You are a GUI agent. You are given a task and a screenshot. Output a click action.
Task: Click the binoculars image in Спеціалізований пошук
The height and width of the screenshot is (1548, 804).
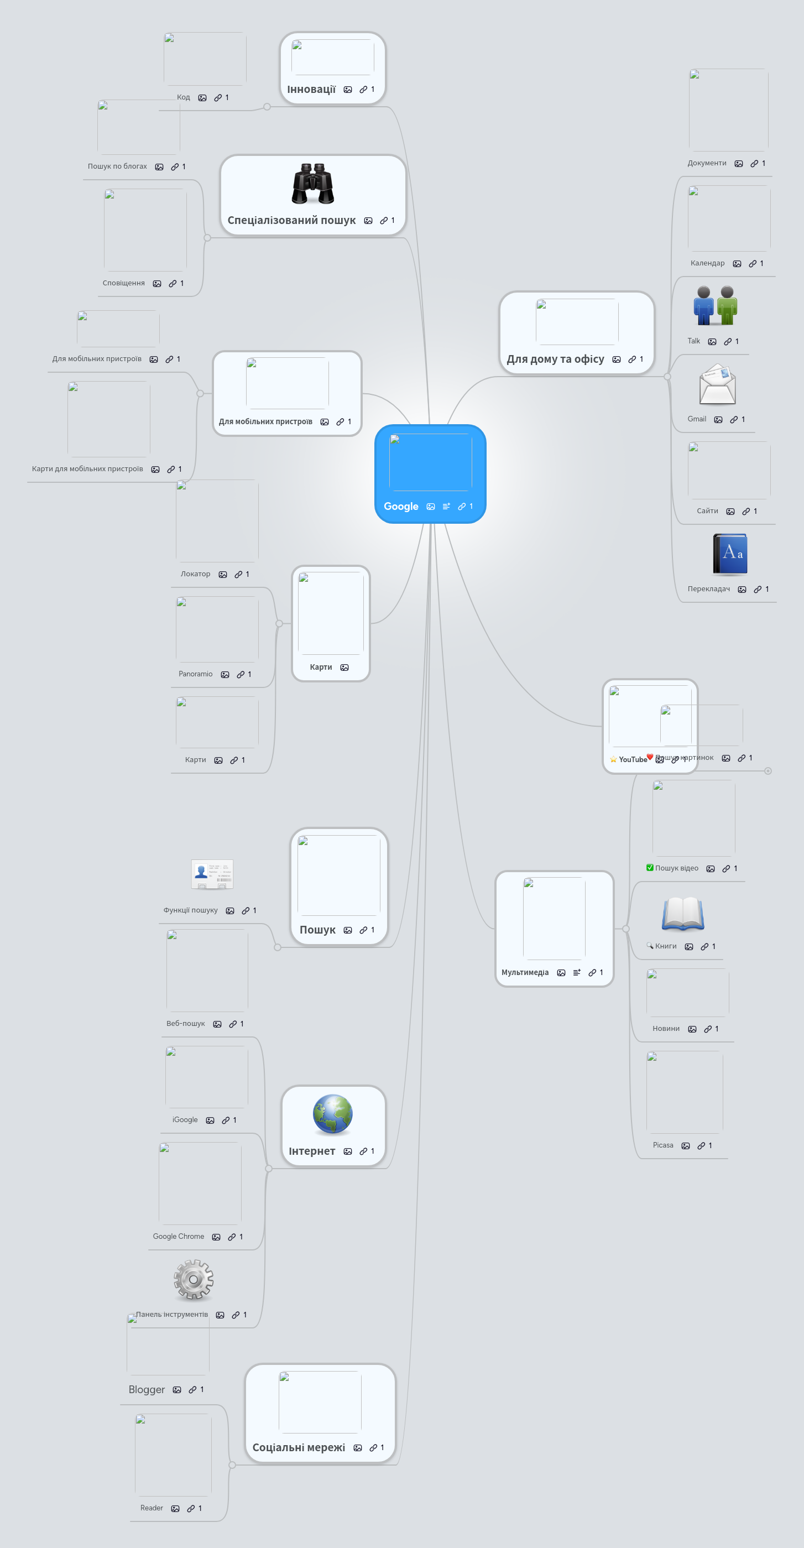tap(313, 184)
